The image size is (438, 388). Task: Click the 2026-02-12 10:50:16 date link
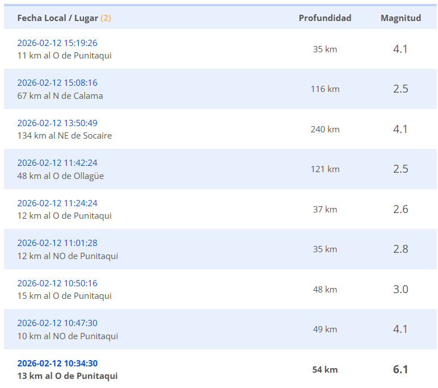(57, 283)
